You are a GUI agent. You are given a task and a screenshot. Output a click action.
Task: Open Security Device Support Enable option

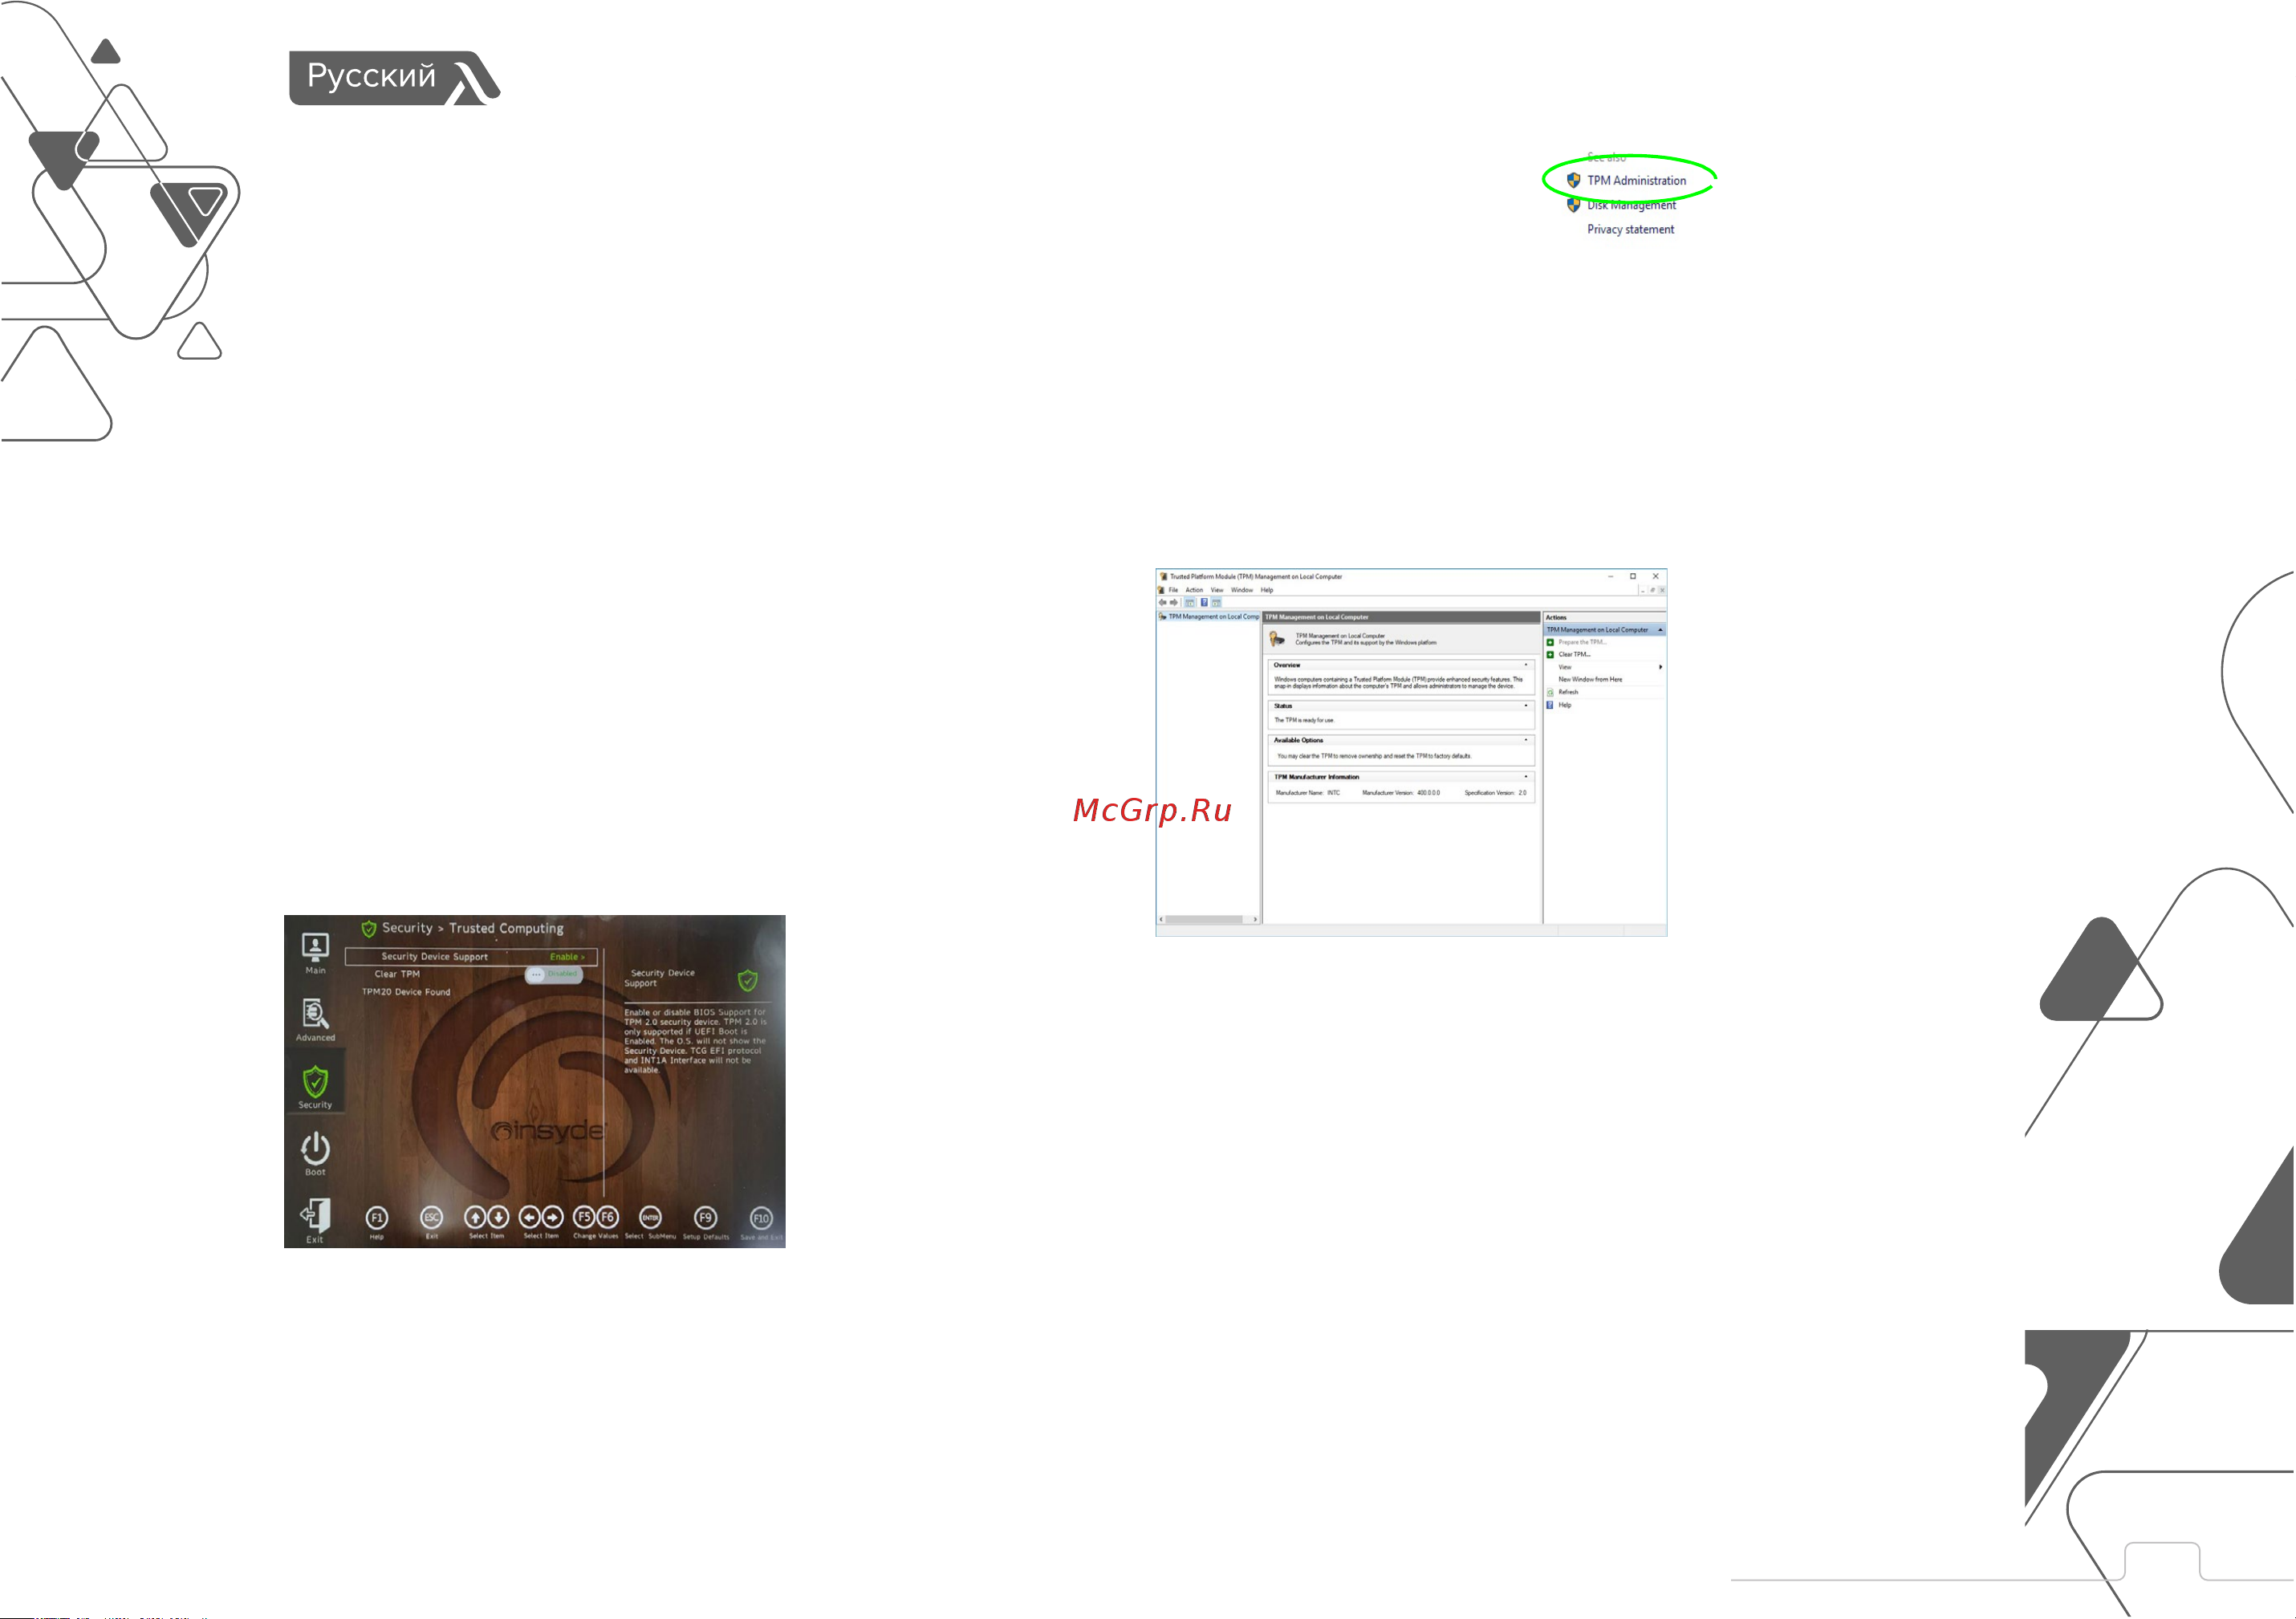click(567, 957)
